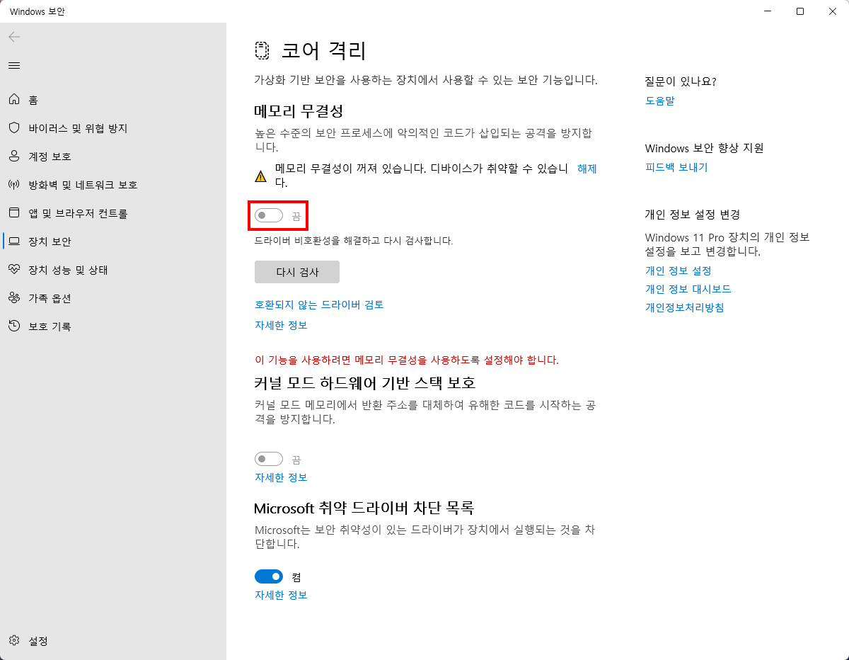Minimize the Windows 보안 window

point(768,11)
